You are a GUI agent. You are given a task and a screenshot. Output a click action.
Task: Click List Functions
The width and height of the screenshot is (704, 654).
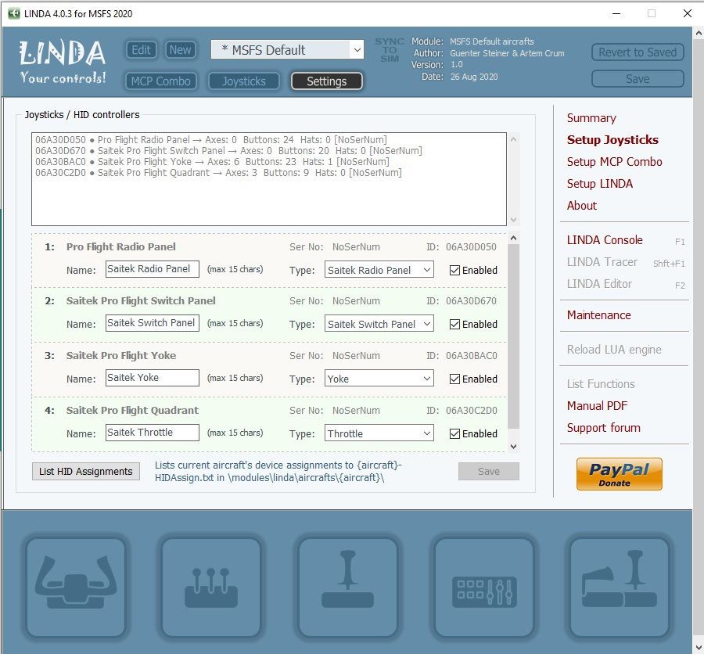[x=601, y=384]
